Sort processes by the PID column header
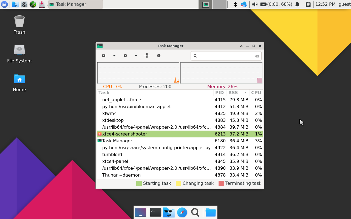This screenshot has width=351, height=219. tap(220, 93)
